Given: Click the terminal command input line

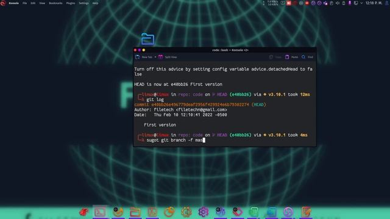Looking at the screenshot, I should click(175, 141).
